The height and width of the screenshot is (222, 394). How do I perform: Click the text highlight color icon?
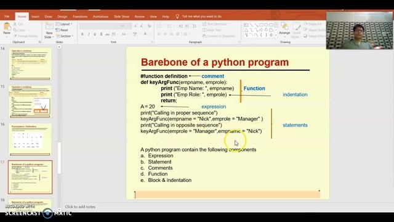click(135, 34)
